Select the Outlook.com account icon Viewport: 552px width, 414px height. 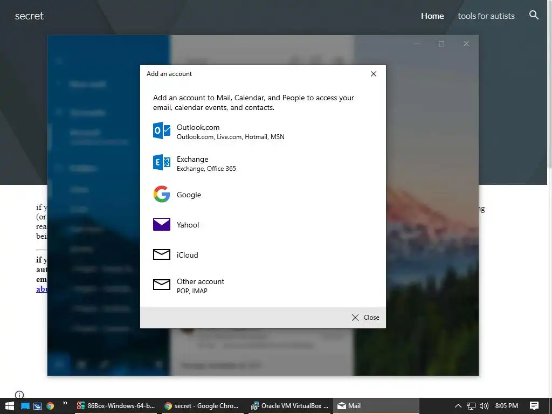pos(162,130)
